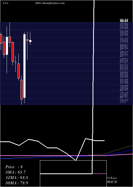
Task: Click the 50MA : 73.9 value
Action: [x=17, y=183]
